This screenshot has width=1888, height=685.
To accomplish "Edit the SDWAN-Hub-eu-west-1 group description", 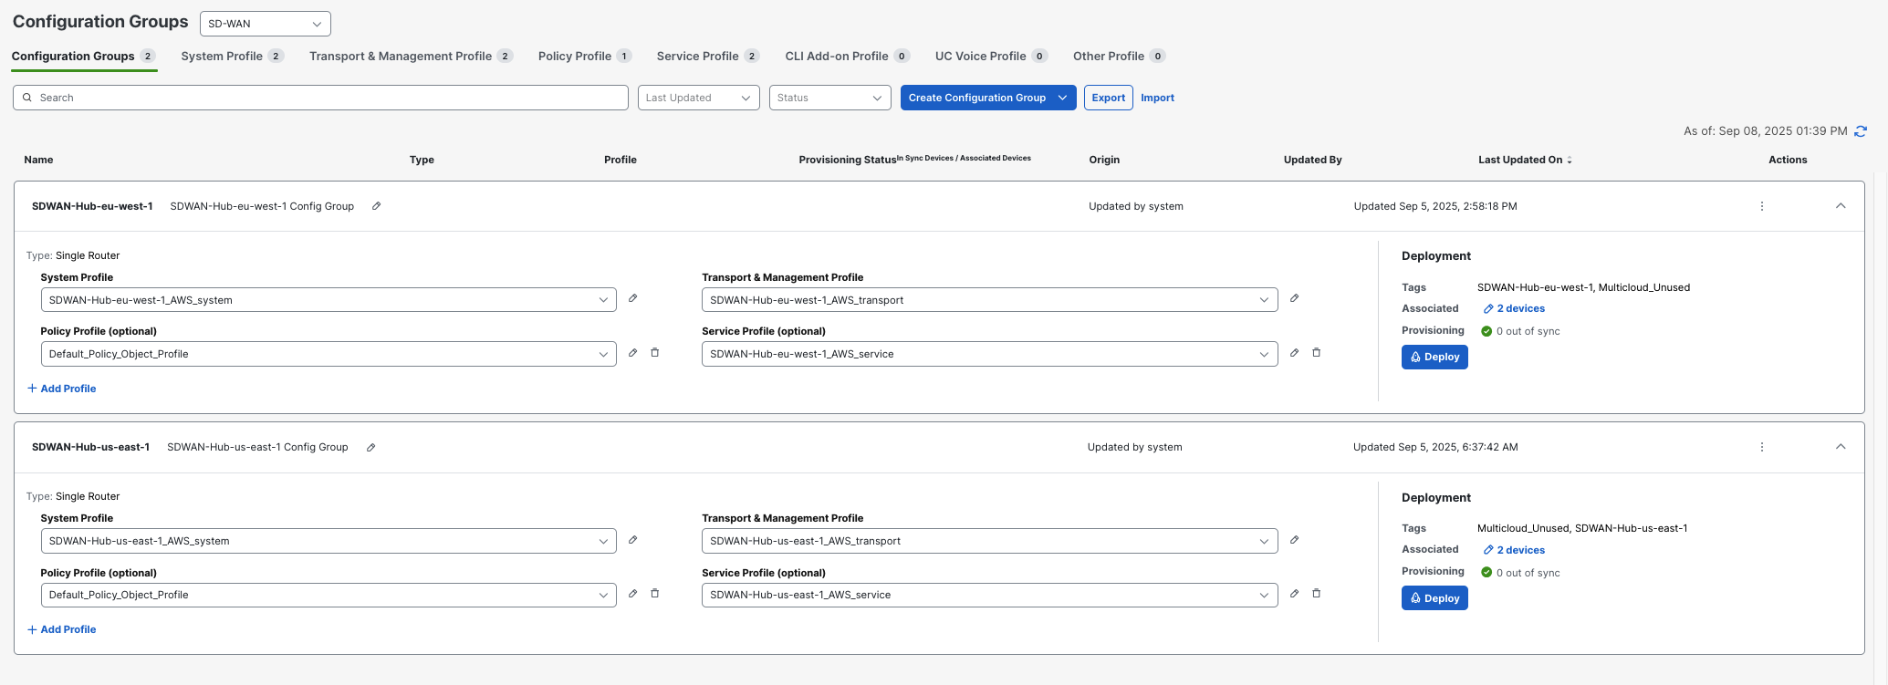I will pyautogui.click(x=376, y=206).
